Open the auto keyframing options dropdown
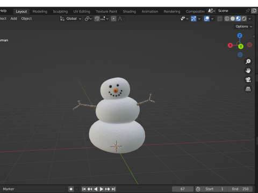This screenshot has height=193, width=258. coord(77,189)
